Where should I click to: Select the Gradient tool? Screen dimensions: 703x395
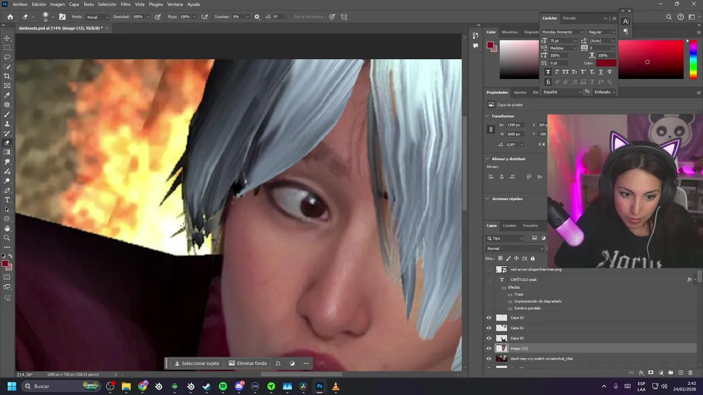[7, 153]
